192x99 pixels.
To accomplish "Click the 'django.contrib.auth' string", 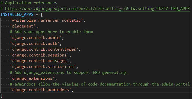I will pos(35,44).
